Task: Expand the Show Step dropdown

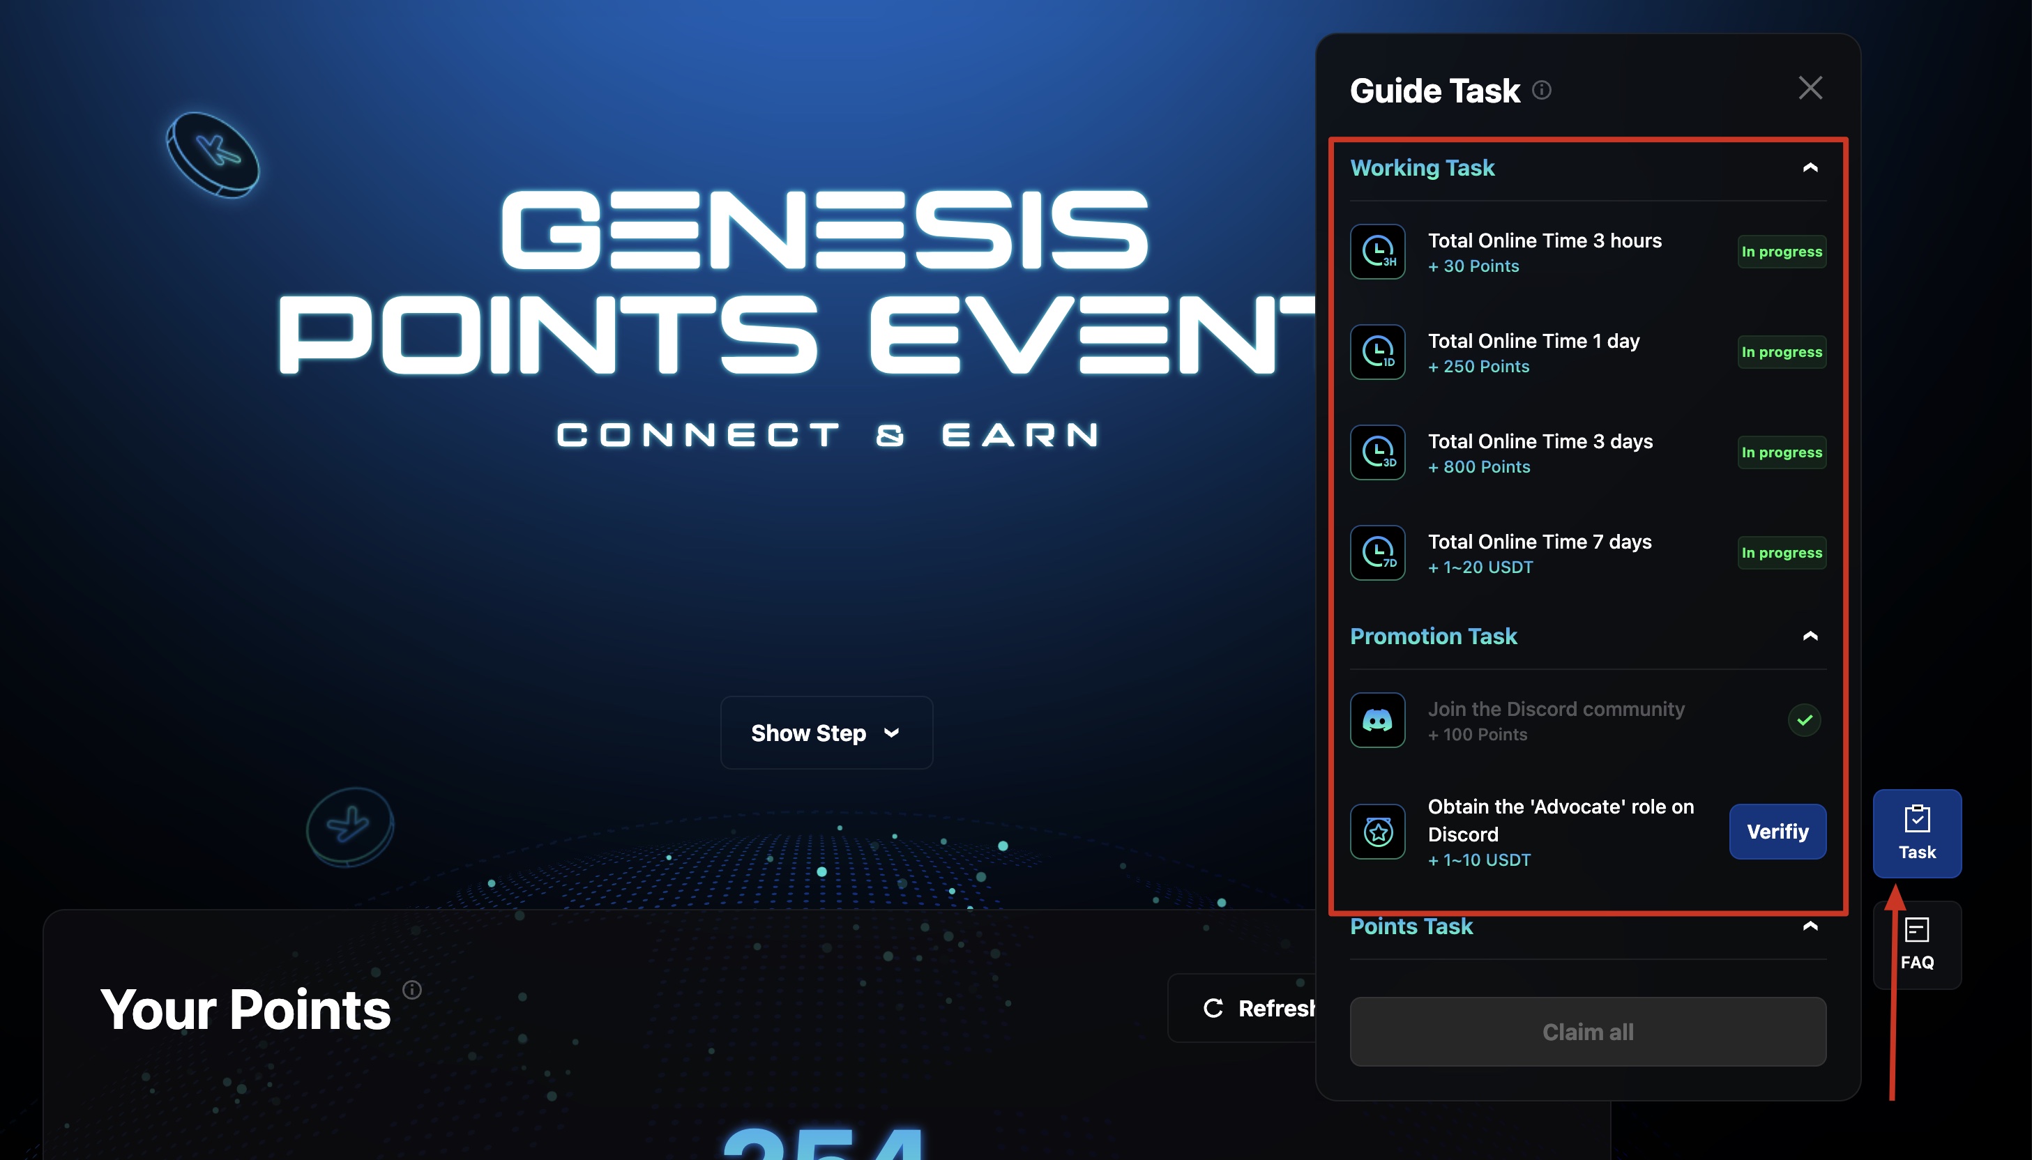Action: pos(826,733)
